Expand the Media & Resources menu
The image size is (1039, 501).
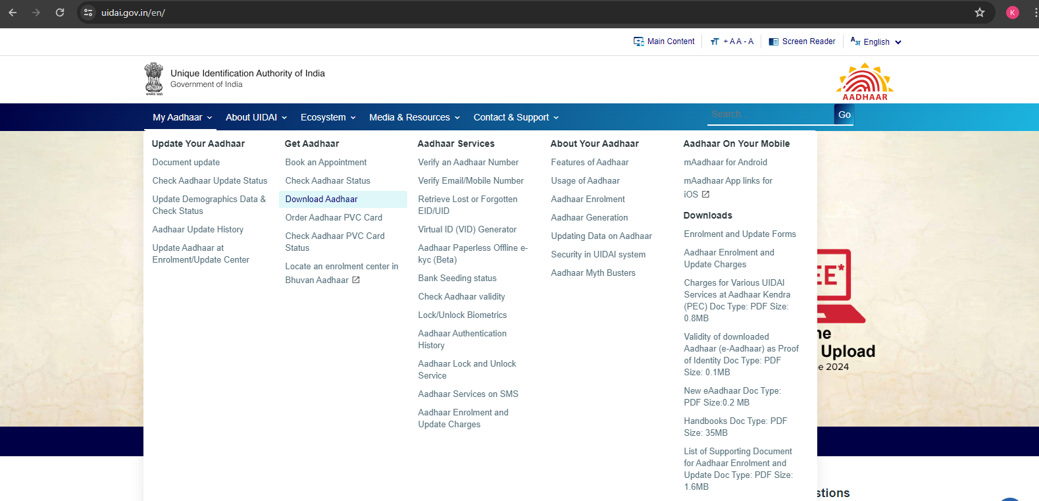414,117
